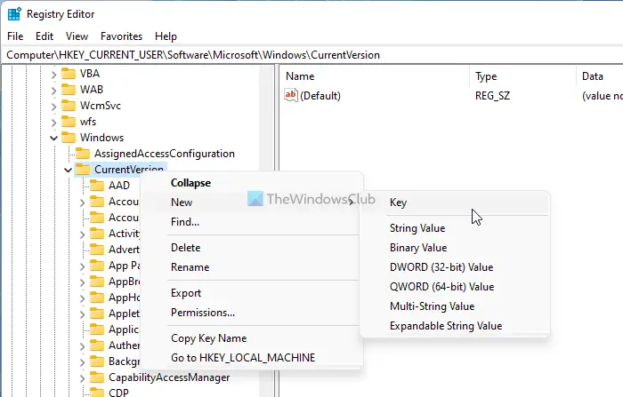Click the App Pa folder icon

click(x=97, y=266)
